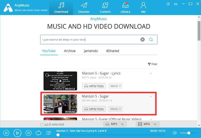Click the search magnifier icon
Screen dimensions: 201x138
[151, 40]
